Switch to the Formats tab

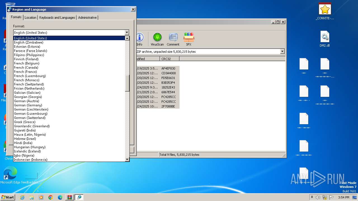(16, 17)
